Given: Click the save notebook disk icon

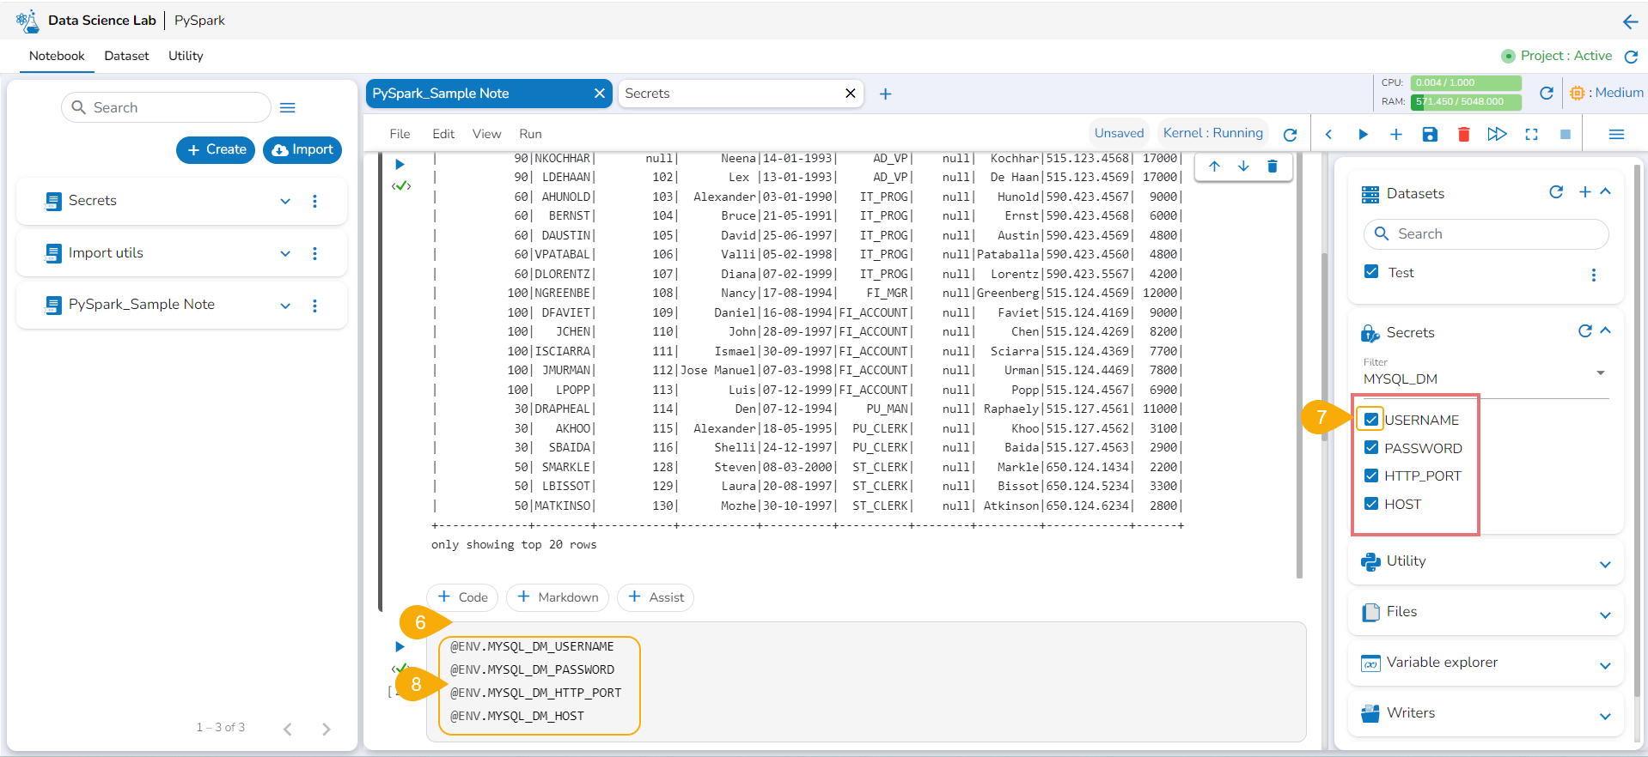Looking at the screenshot, I should (1430, 134).
